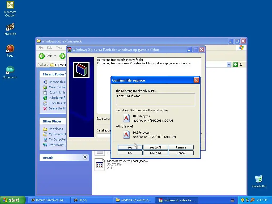Click the installer box logo image
272x204 pixels.
pos(81,70)
